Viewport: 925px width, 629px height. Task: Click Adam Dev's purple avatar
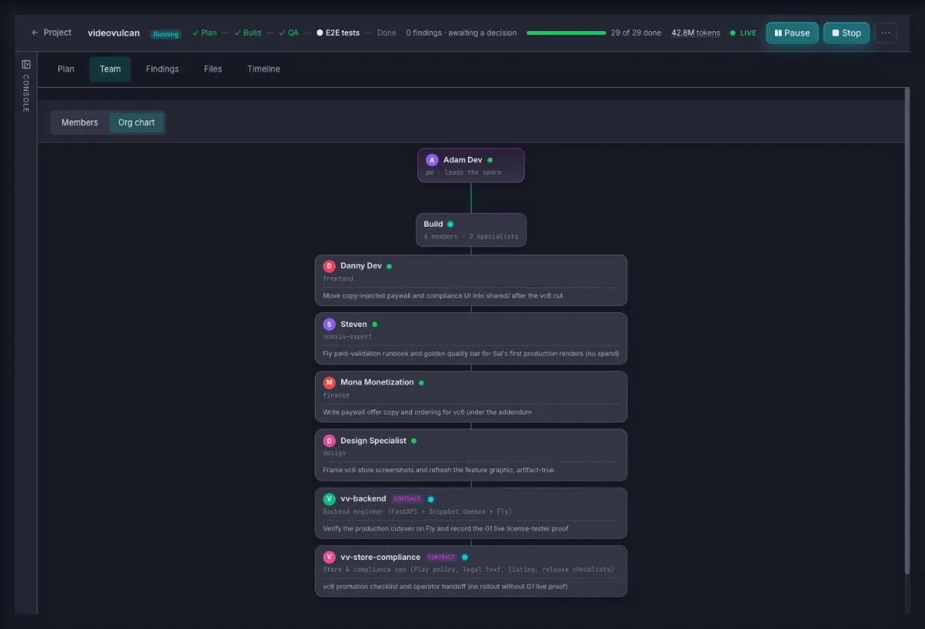(432, 160)
